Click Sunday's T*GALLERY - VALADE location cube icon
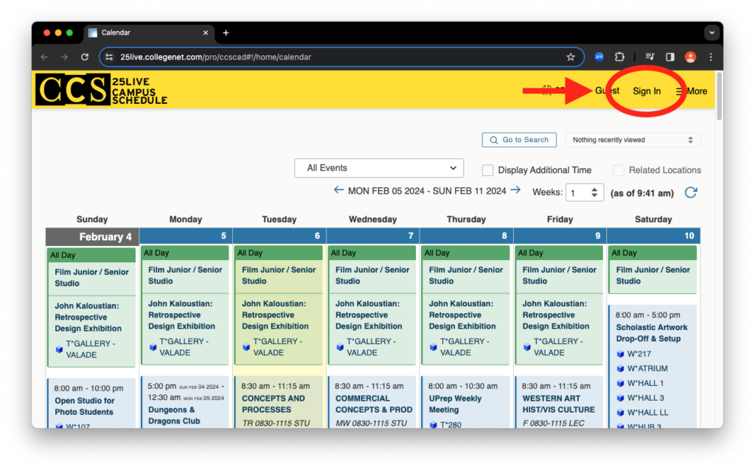This screenshot has width=755, height=470. 59,349
